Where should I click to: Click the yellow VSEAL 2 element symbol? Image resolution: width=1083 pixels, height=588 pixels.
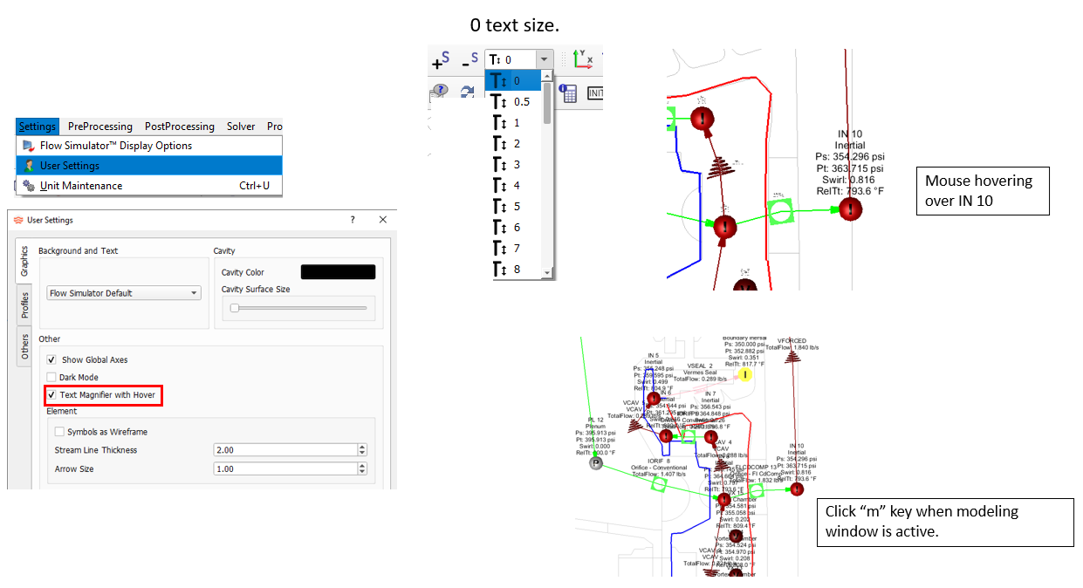click(x=744, y=374)
